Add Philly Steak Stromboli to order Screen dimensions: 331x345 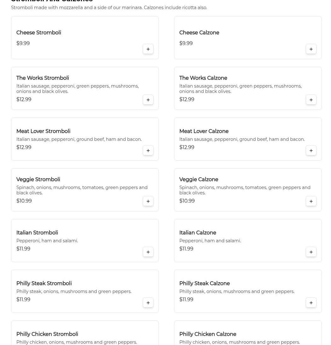[148, 303]
